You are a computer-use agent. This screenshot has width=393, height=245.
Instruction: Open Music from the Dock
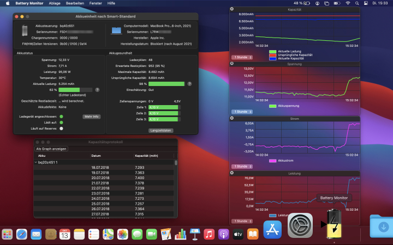pos(209,235)
